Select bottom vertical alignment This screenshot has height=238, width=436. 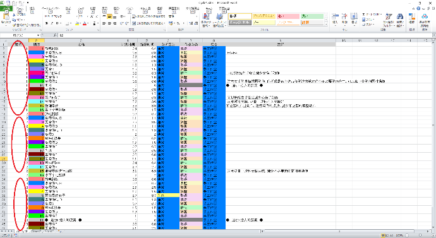114,16
